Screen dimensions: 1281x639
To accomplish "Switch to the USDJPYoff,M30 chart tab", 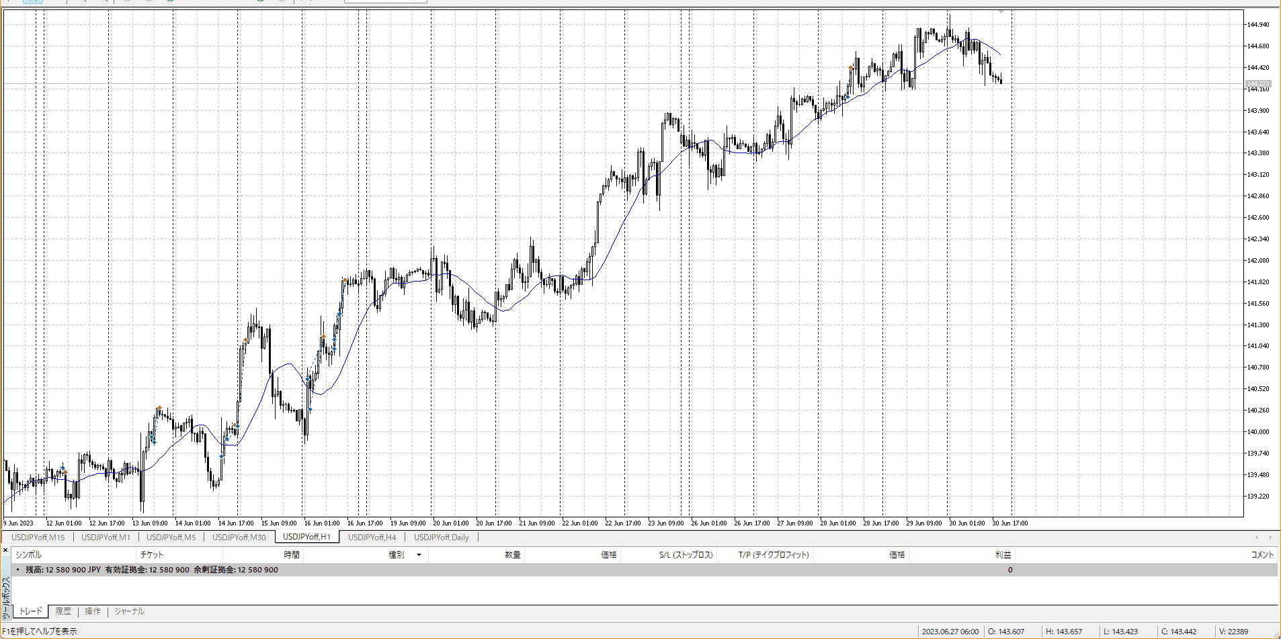I will click(x=239, y=538).
